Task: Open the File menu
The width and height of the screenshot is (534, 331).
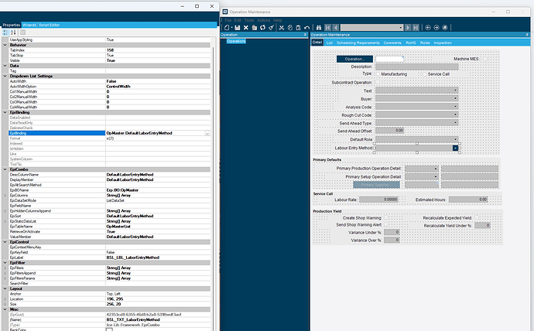Action: tap(228, 20)
